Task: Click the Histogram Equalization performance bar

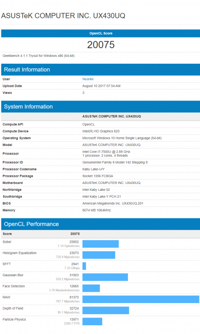Action: [x=99, y=255]
